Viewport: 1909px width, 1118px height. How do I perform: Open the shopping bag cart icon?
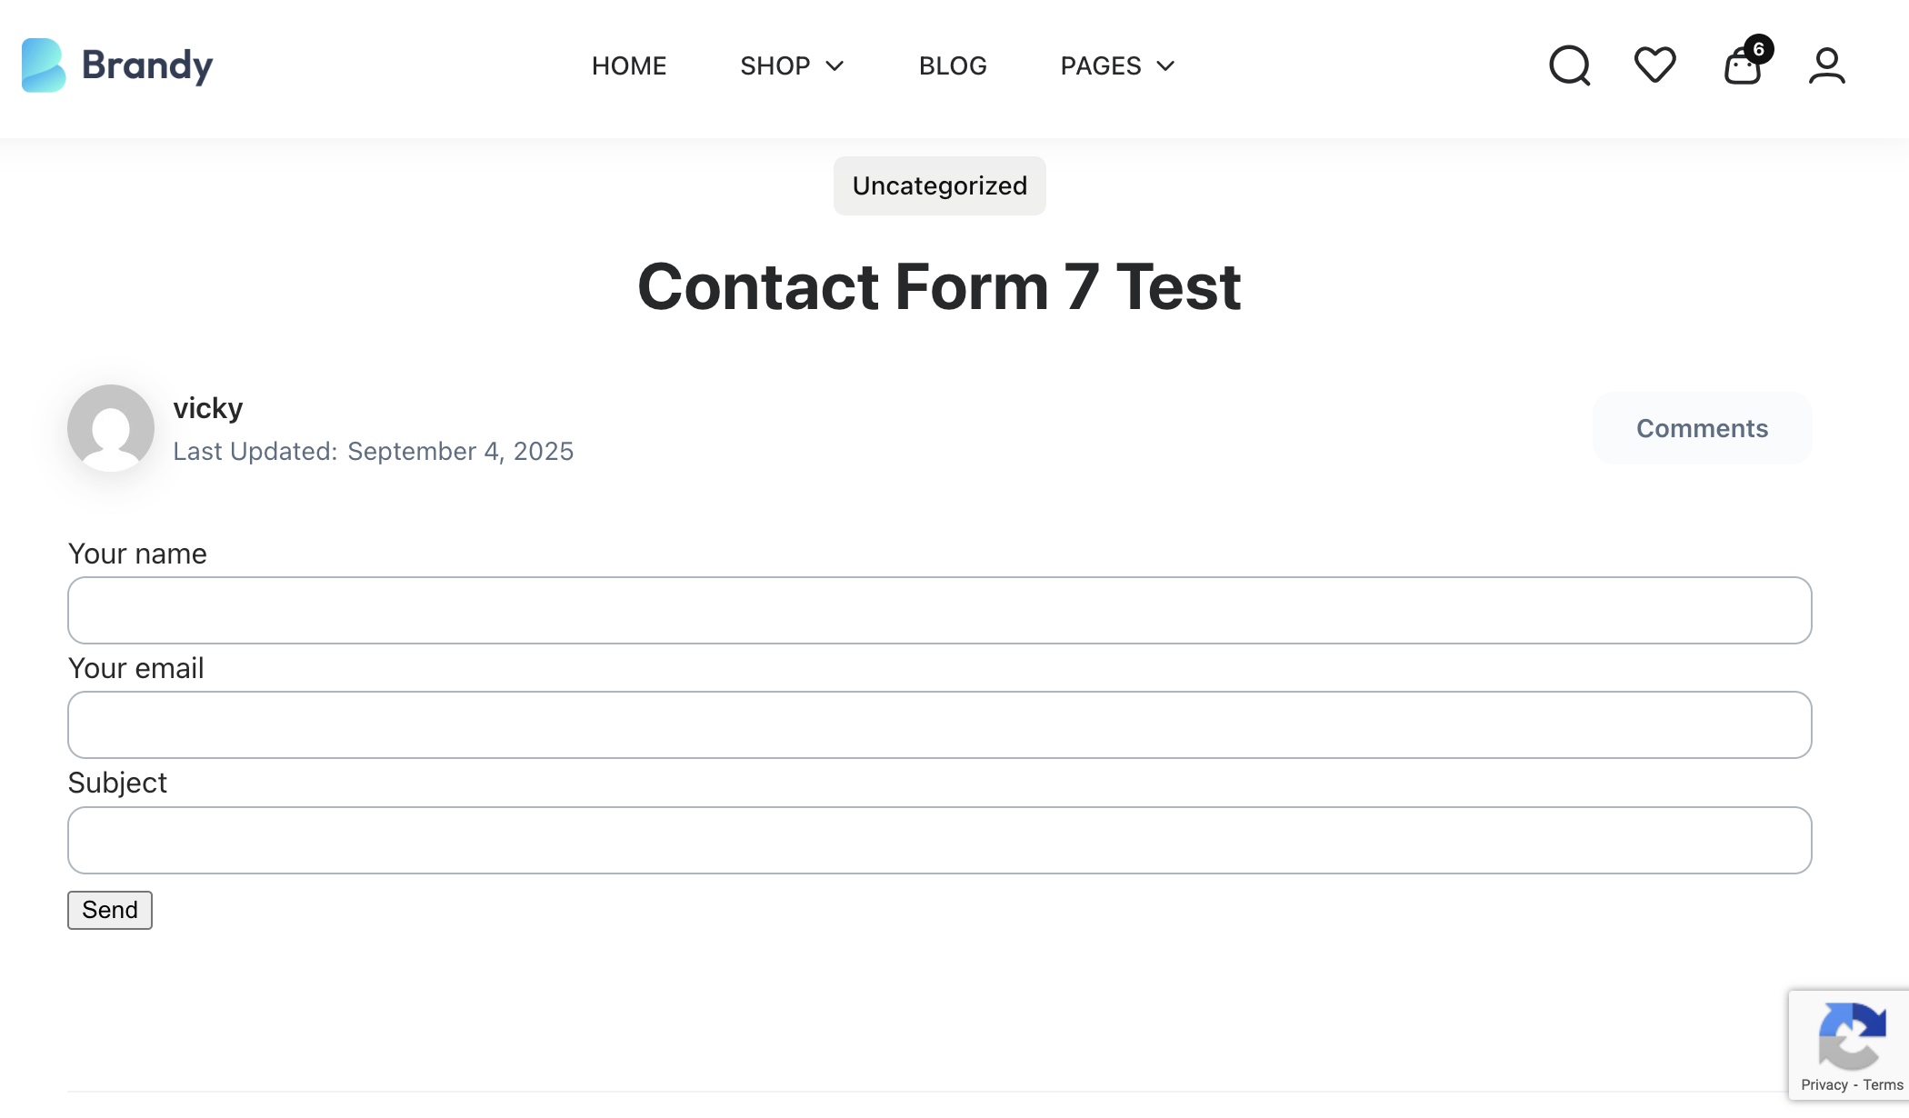pos(1741,68)
